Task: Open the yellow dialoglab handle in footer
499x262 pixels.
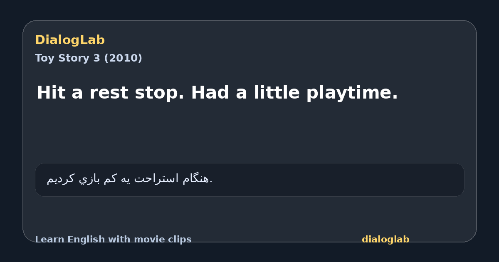Action: tap(385, 240)
